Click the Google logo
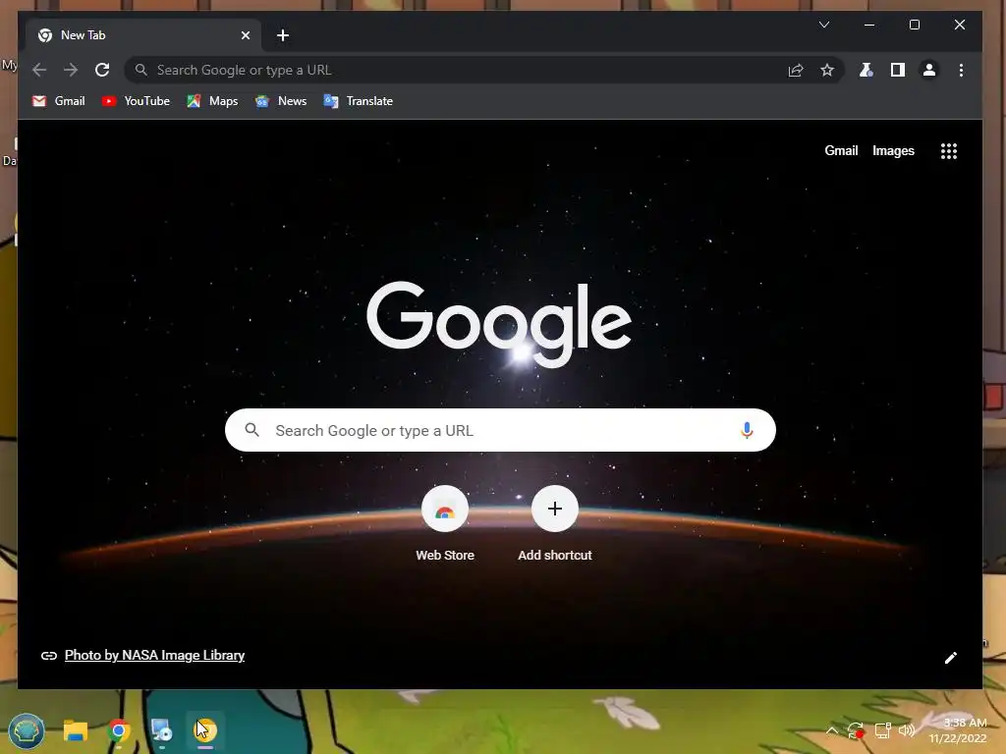The image size is (1006, 754). pyautogui.click(x=499, y=324)
